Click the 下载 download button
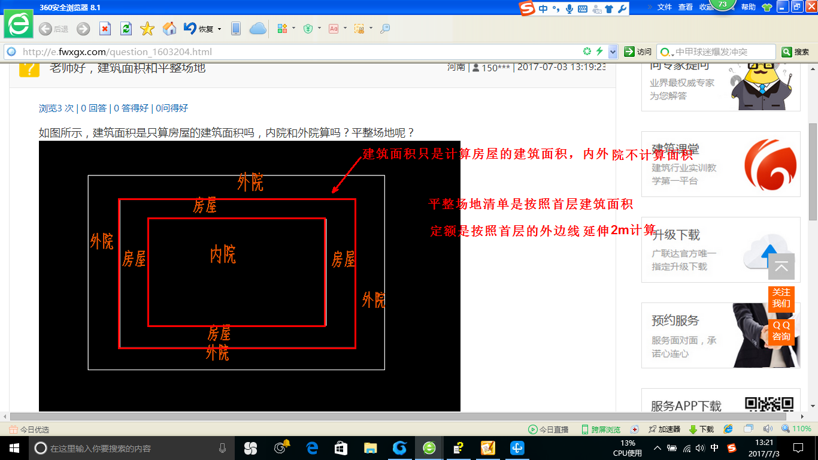Image resolution: width=818 pixels, height=460 pixels. [x=702, y=429]
